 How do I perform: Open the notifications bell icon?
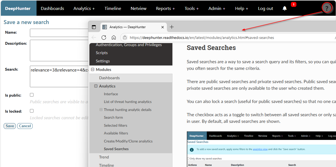285,8
